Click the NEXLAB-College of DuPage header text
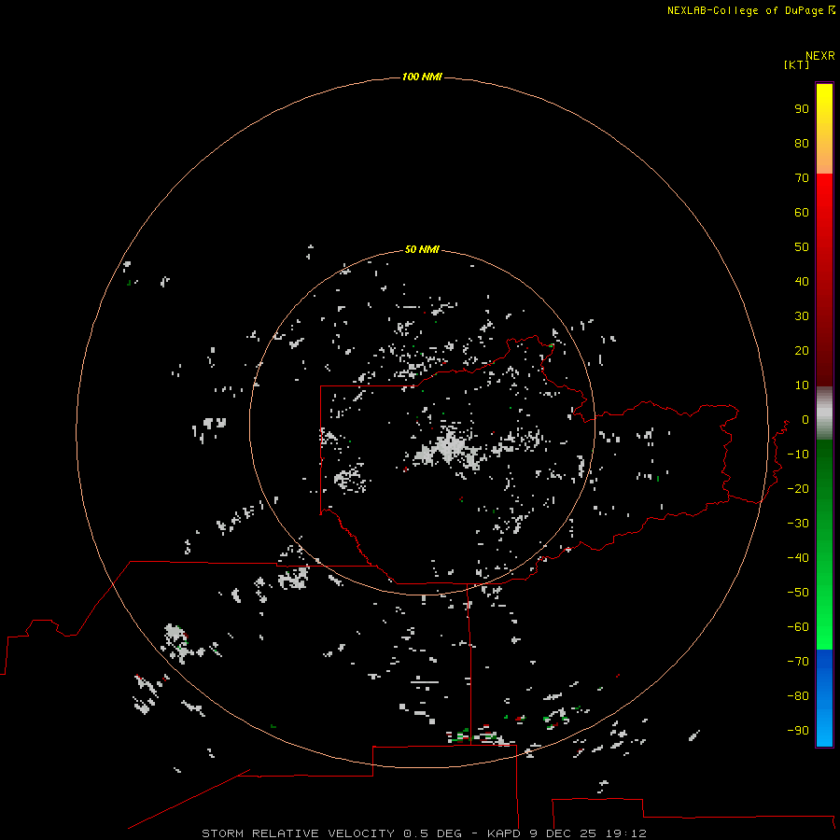The image size is (840, 840). [x=745, y=10]
